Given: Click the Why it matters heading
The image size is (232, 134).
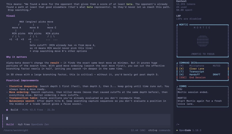Looking at the screenshot, I should pos(16,57).
